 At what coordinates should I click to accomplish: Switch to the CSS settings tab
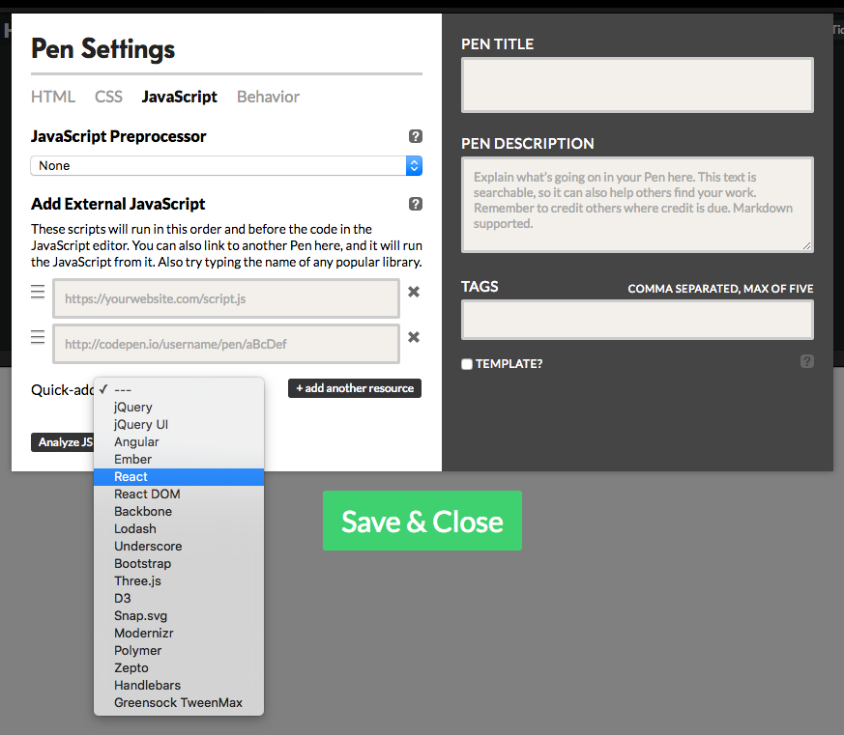tap(108, 97)
